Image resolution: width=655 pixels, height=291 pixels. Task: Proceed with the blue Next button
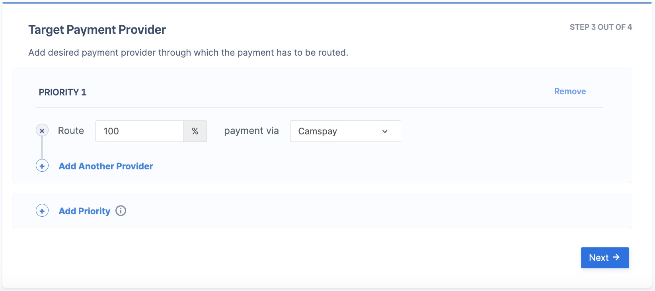pos(605,258)
